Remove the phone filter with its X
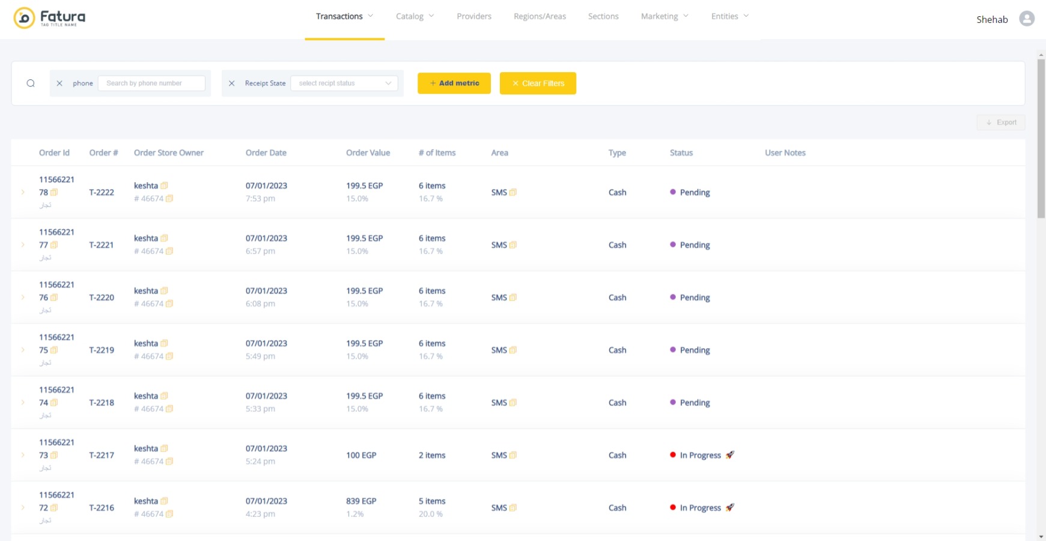The width and height of the screenshot is (1046, 541). pos(59,84)
